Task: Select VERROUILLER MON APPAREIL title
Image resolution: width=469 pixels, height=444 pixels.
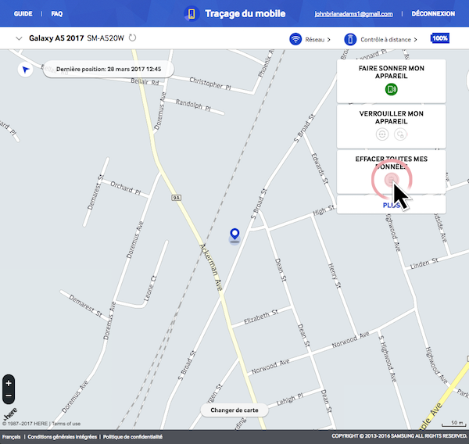Action: [392, 117]
